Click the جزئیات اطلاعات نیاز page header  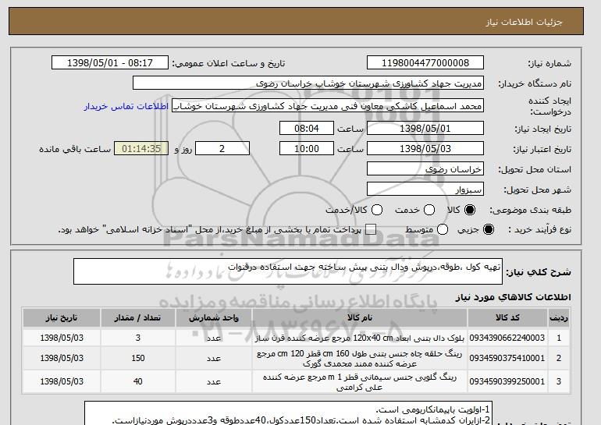pos(524,22)
